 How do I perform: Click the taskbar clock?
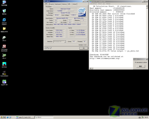[146, 117]
